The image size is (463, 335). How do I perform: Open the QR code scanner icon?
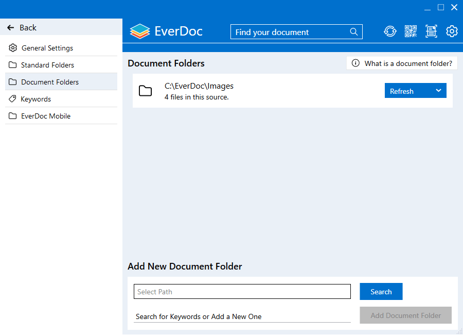point(411,31)
